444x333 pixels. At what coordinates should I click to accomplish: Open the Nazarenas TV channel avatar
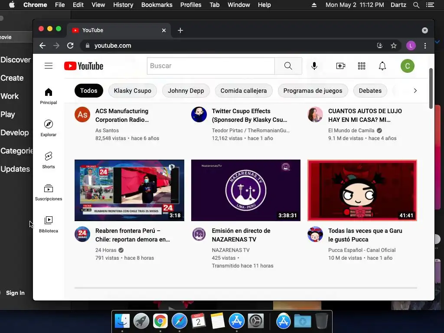[199, 234]
